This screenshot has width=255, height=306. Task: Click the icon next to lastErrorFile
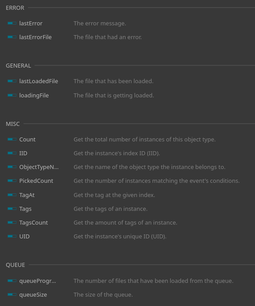(x=12, y=37)
